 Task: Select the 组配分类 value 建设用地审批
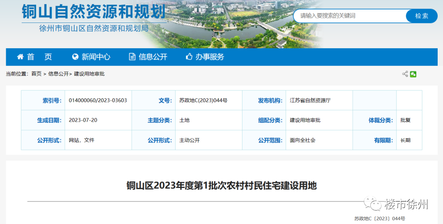tap(305, 120)
